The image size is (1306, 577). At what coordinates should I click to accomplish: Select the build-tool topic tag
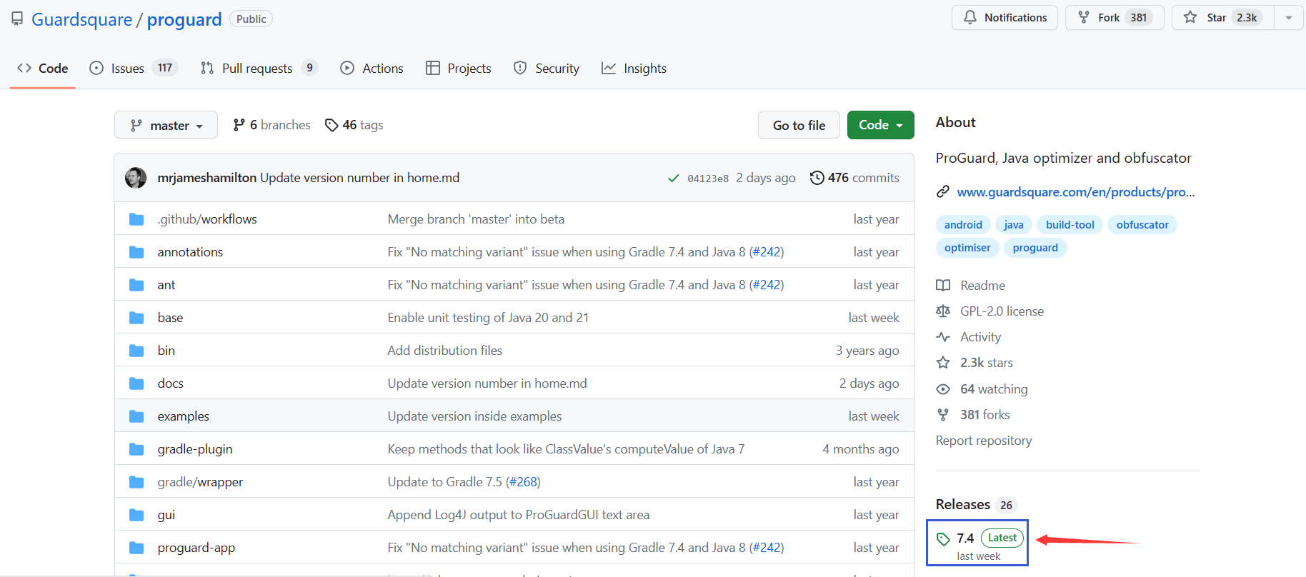coord(1070,225)
